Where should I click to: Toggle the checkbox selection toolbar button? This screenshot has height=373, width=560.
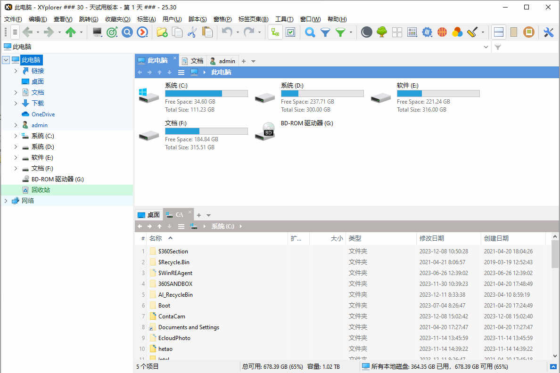tap(290, 32)
